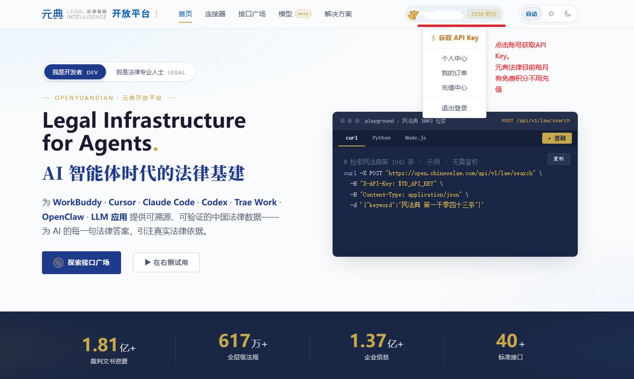Click the 检索民法典第 1043 条 code comment

coord(411,162)
